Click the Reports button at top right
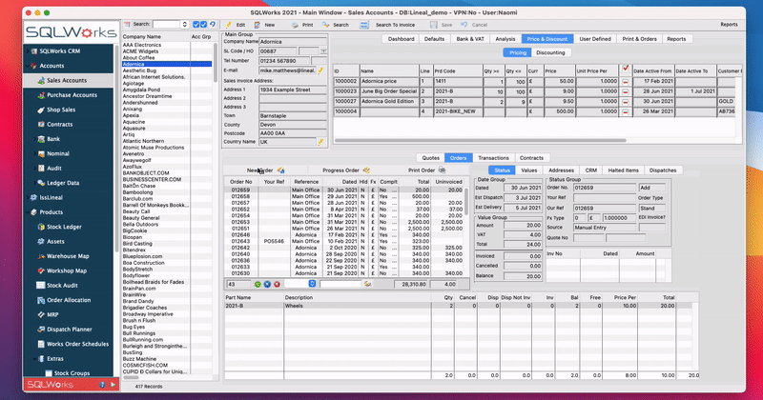 729,24
